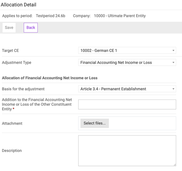Image resolution: width=182 pixels, height=171 pixels.
Task: Click 'Financial Accounting Net Income or Loss' combo text
Action: pos(116,63)
